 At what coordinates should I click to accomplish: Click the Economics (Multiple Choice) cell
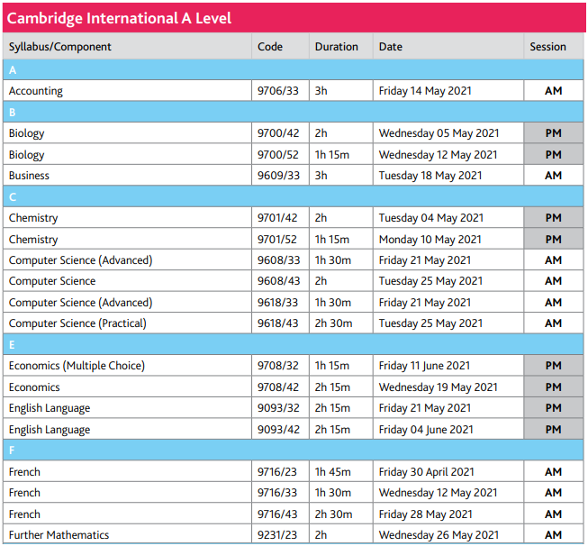click(77, 366)
